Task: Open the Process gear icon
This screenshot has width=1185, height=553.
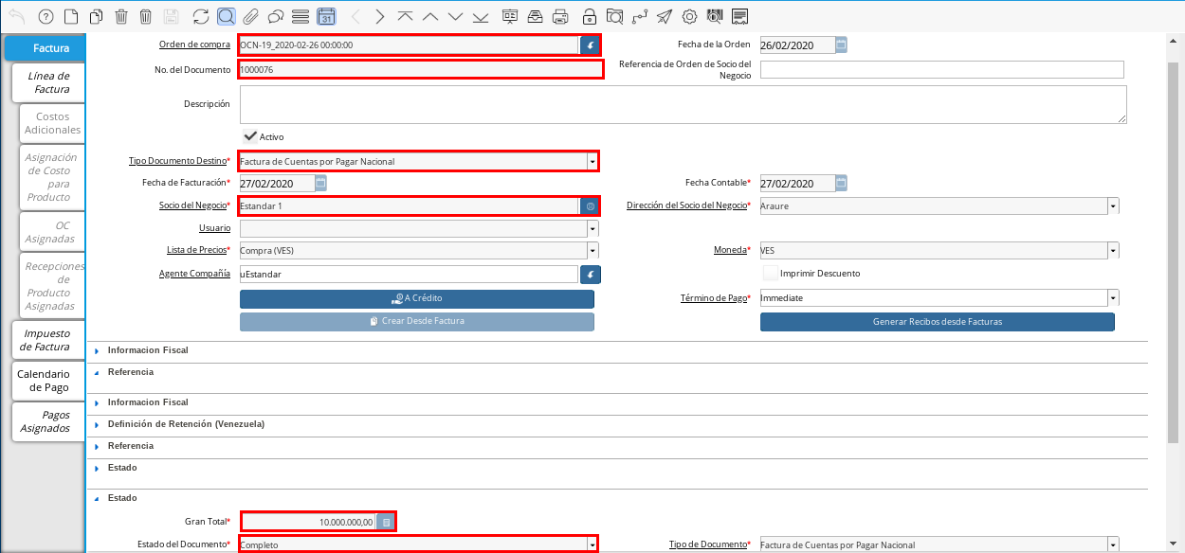Action: 690,16
